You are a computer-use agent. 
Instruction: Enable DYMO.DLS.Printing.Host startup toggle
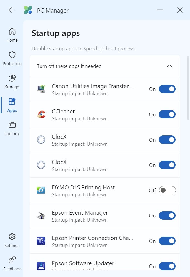[167, 190]
